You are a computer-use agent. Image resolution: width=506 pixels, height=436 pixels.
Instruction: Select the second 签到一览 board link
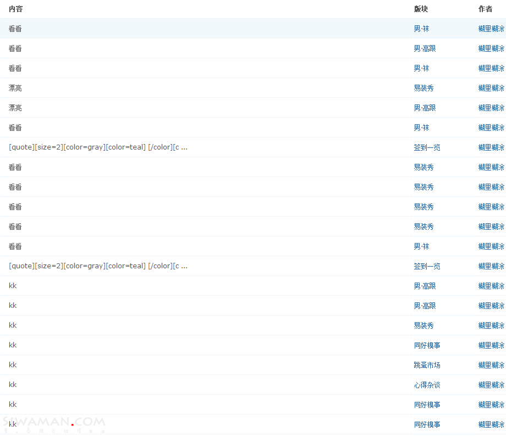pyautogui.click(x=427, y=266)
